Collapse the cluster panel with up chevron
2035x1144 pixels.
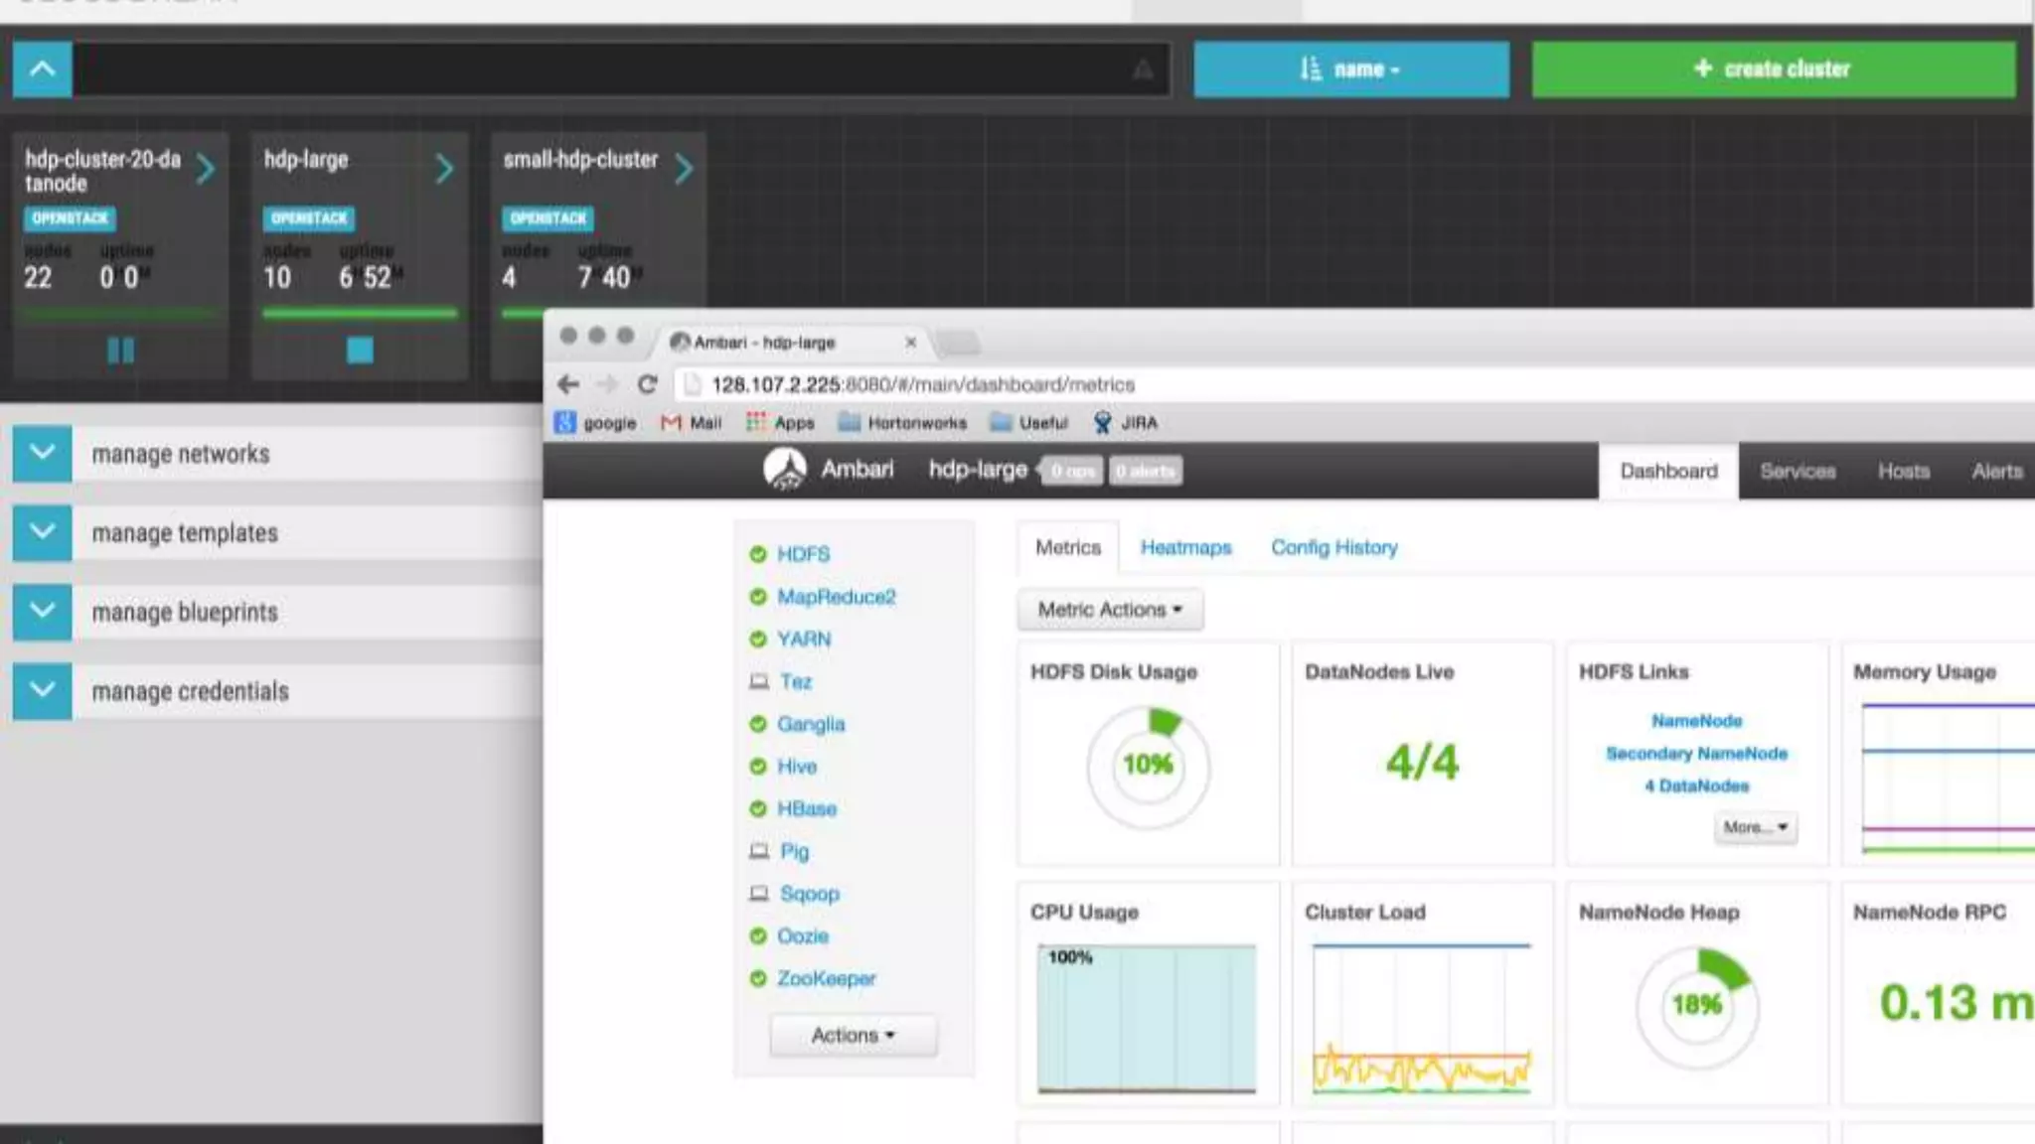[x=43, y=70]
